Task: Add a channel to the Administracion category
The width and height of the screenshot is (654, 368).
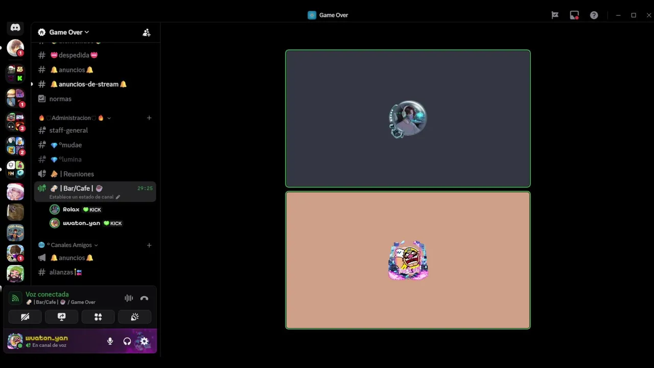Action: (149, 118)
